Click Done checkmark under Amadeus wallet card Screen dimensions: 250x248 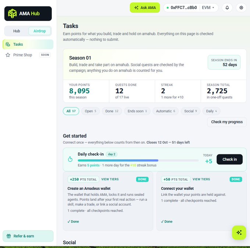tap(73, 221)
